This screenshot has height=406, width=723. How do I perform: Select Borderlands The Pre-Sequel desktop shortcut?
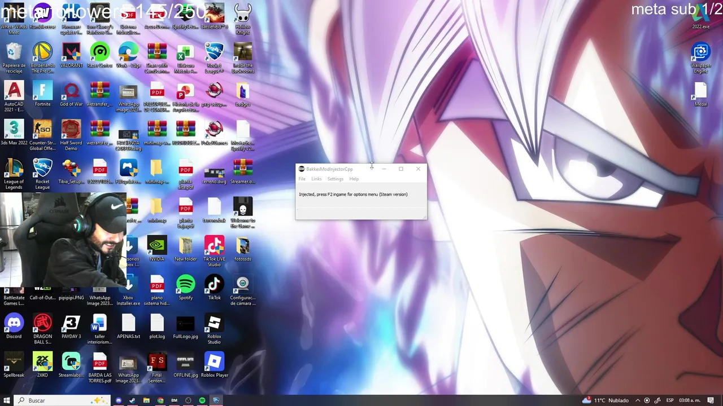pyautogui.click(x=42, y=58)
